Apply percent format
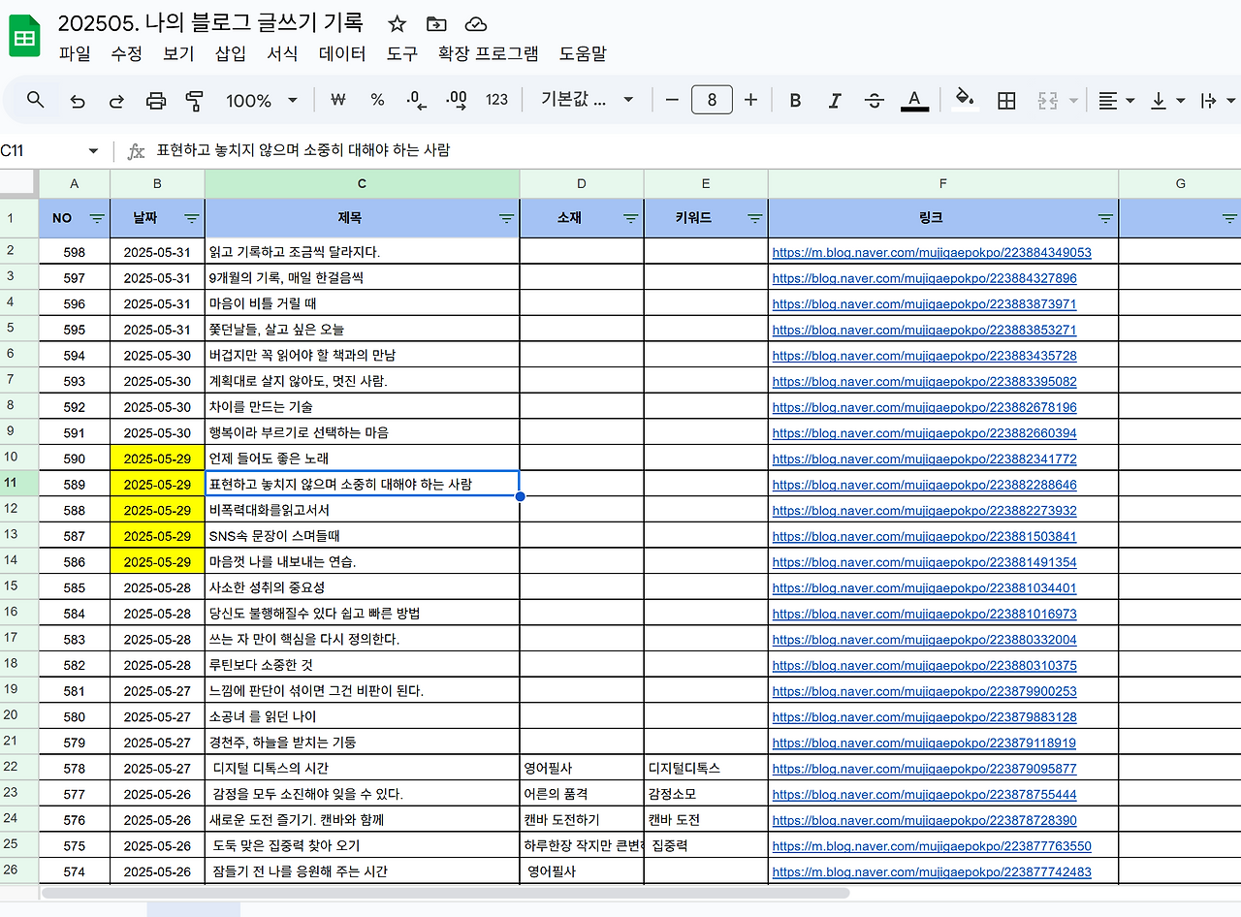Viewport: 1241px width, 917px height. click(x=377, y=99)
